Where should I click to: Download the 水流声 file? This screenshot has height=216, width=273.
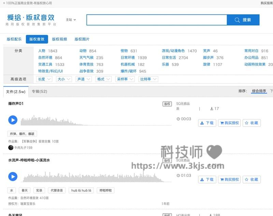[x=207, y=179]
